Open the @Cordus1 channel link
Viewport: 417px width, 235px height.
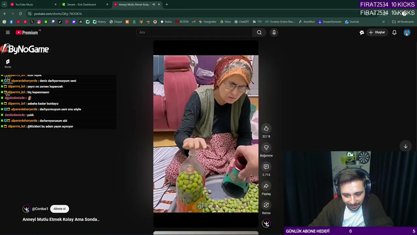click(x=40, y=209)
